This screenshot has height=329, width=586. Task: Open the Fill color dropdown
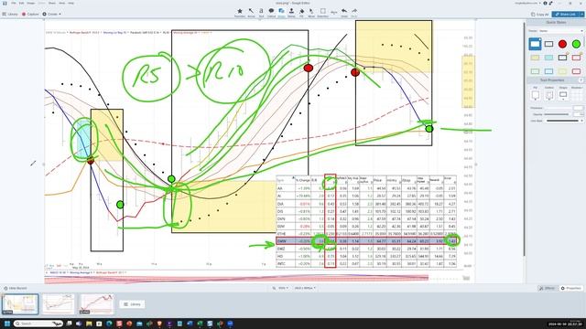pyautogui.click(x=535, y=95)
